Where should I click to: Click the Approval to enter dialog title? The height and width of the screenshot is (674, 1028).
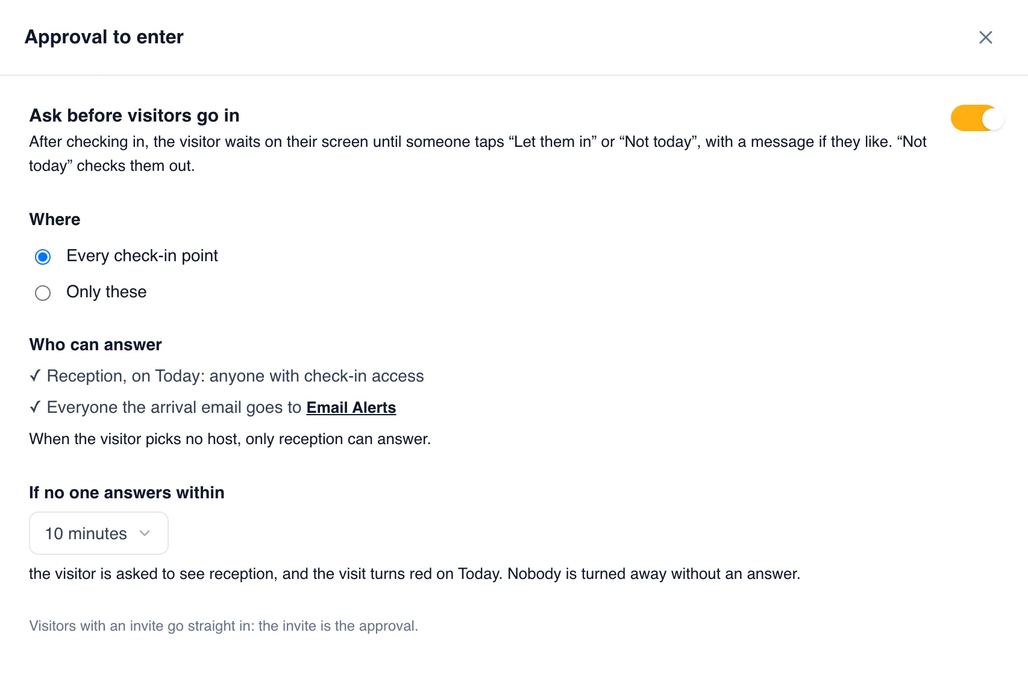(x=104, y=37)
